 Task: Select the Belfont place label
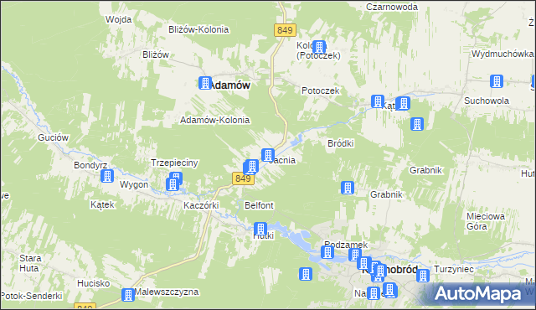tap(259, 205)
